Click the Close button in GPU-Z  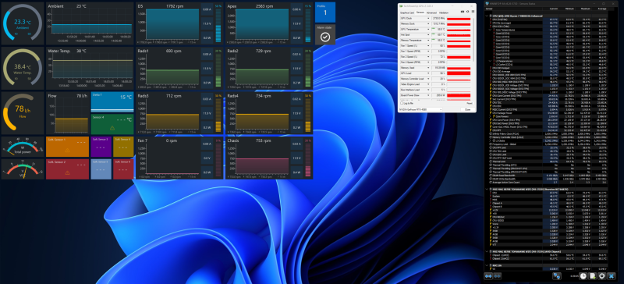[467, 109]
